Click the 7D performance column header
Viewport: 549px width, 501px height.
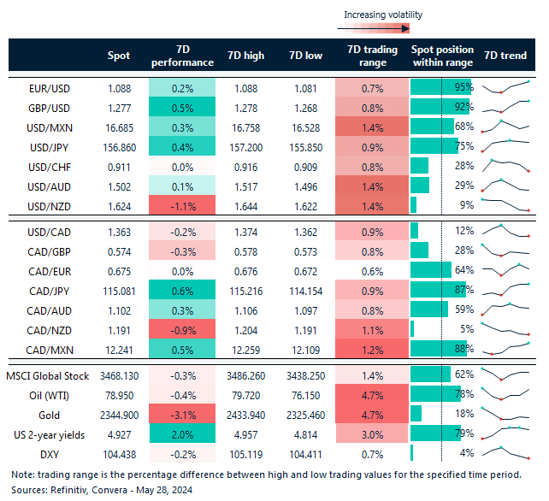(182, 56)
